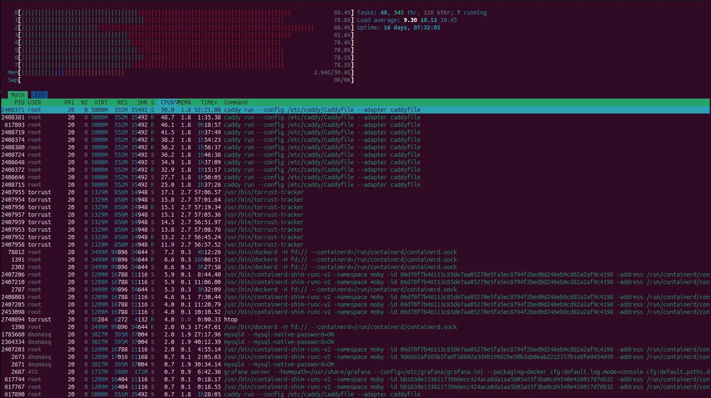
Task: Select caddy process row PID 2408648
Action: click(x=355, y=162)
